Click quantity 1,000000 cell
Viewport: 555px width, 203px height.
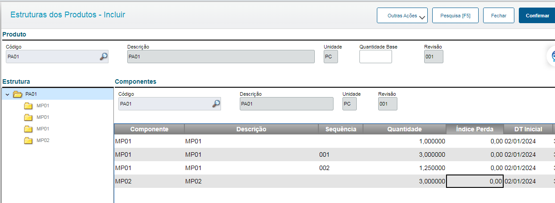tap(405, 141)
